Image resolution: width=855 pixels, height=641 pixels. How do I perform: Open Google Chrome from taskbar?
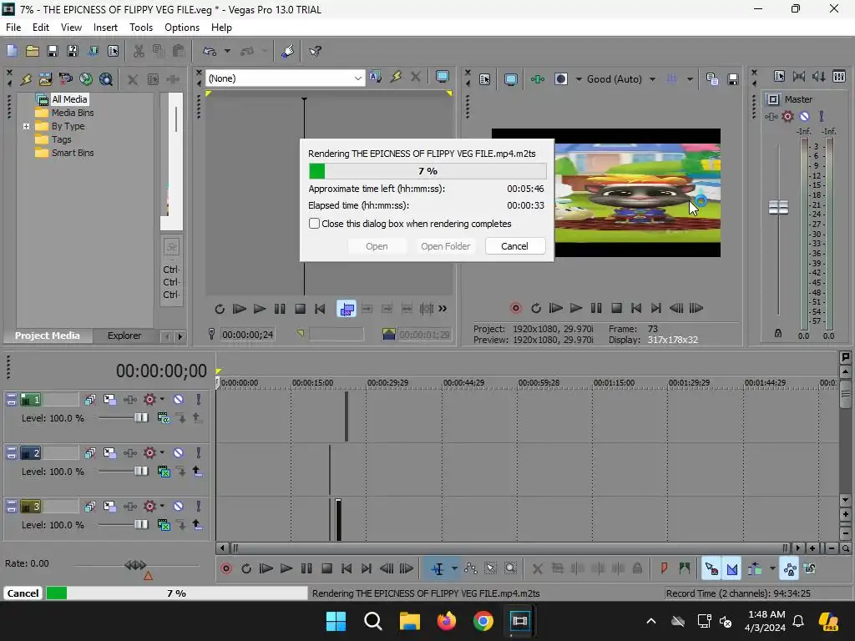483,621
